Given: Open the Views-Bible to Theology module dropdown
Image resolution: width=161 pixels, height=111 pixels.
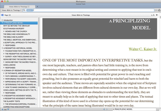Looking at the screenshot, I should coord(12,10).
